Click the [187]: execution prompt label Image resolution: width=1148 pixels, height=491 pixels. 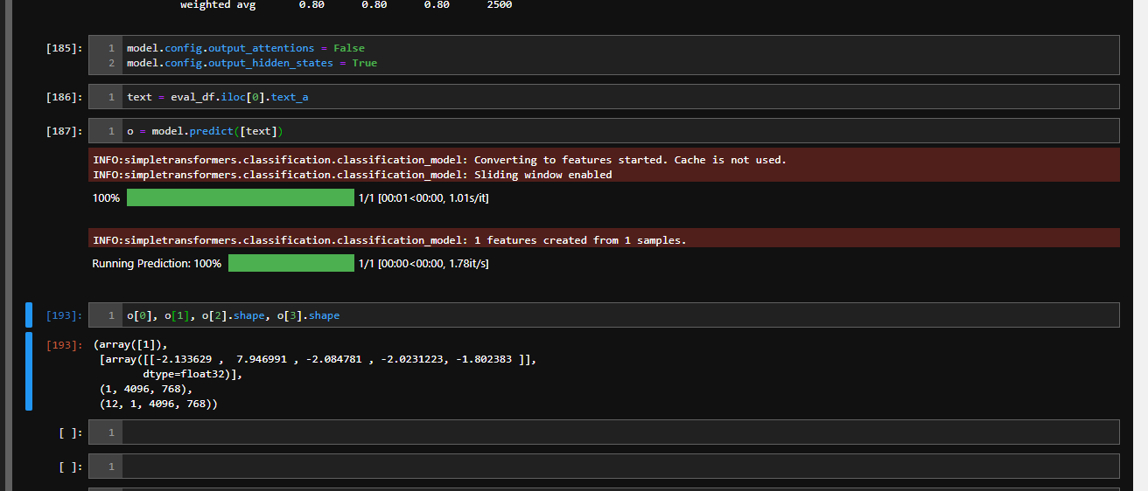tap(65, 131)
